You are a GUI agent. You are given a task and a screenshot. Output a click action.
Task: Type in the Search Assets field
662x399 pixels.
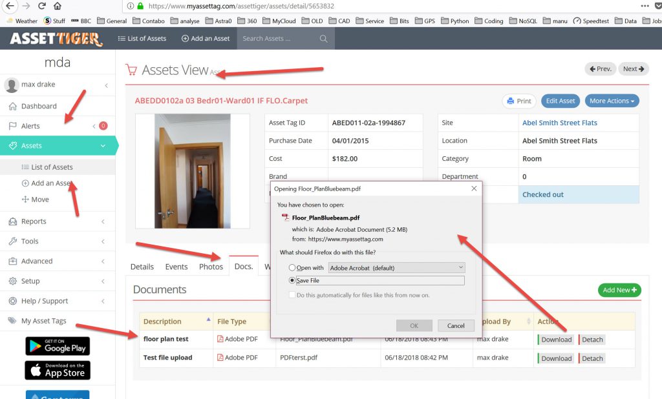pyautogui.click(x=278, y=39)
